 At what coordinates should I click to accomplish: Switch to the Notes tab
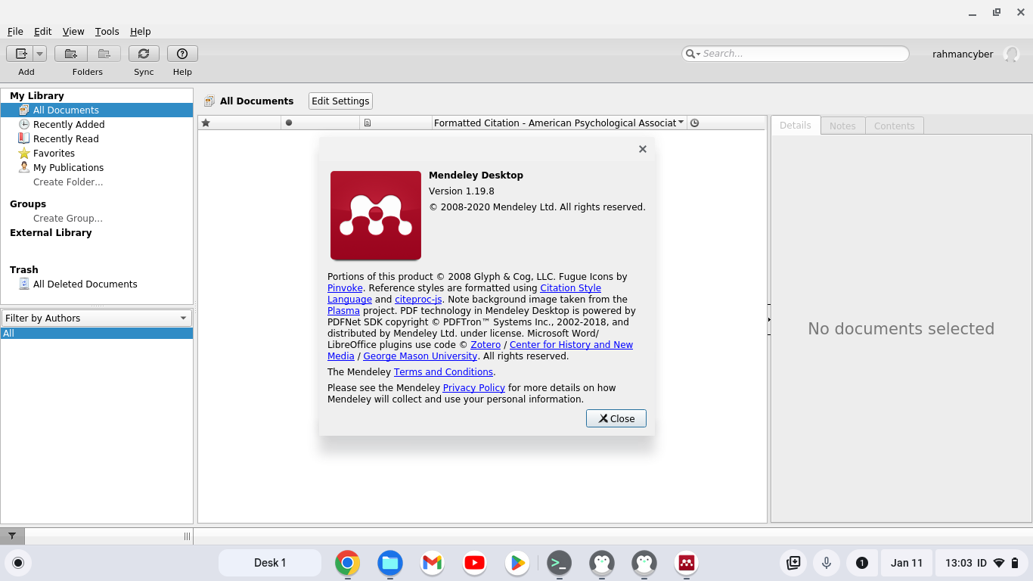point(842,126)
